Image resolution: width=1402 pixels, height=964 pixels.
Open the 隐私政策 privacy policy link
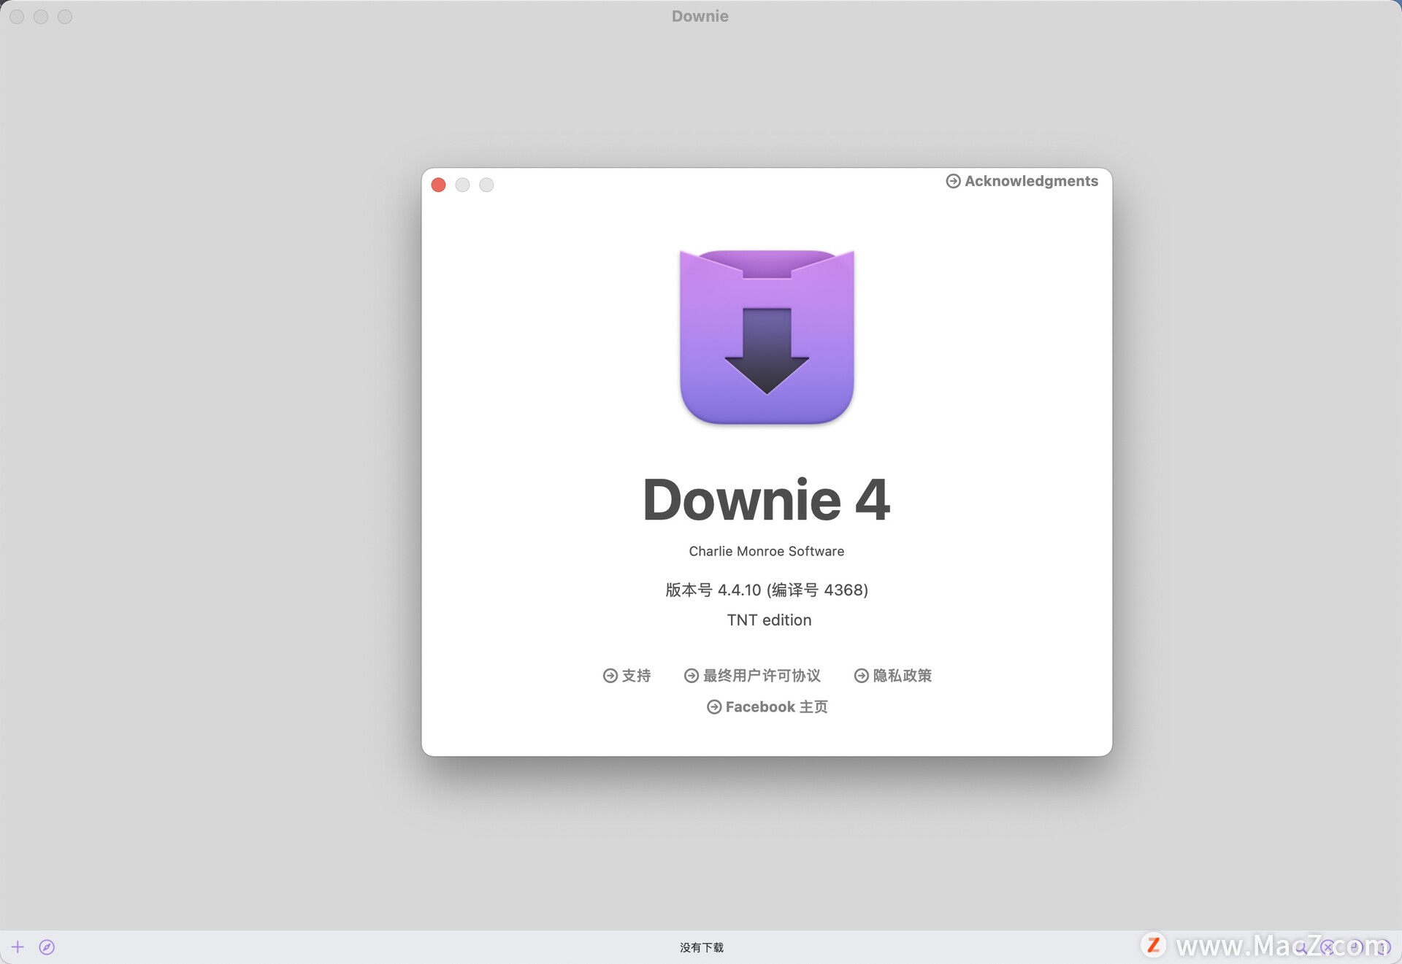coord(893,676)
